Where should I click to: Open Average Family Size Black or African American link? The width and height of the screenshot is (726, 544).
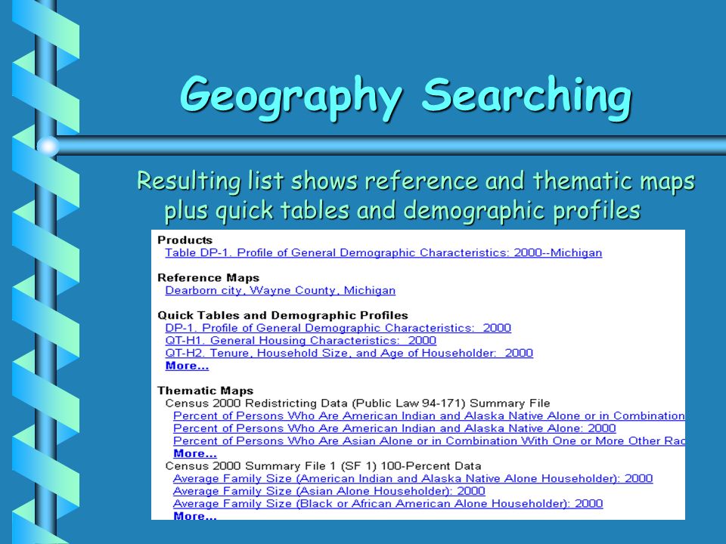tap(388, 503)
